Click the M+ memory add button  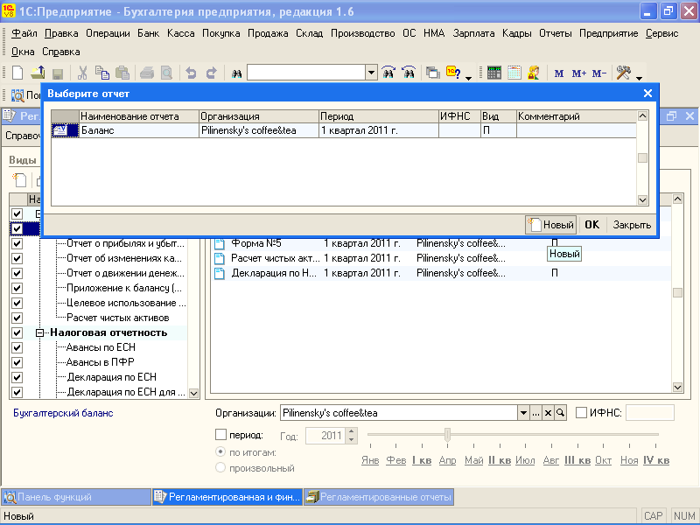coord(579,73)
